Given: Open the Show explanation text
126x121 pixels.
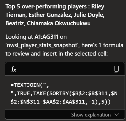Looking at the screenshot, I should click(91, 115).
